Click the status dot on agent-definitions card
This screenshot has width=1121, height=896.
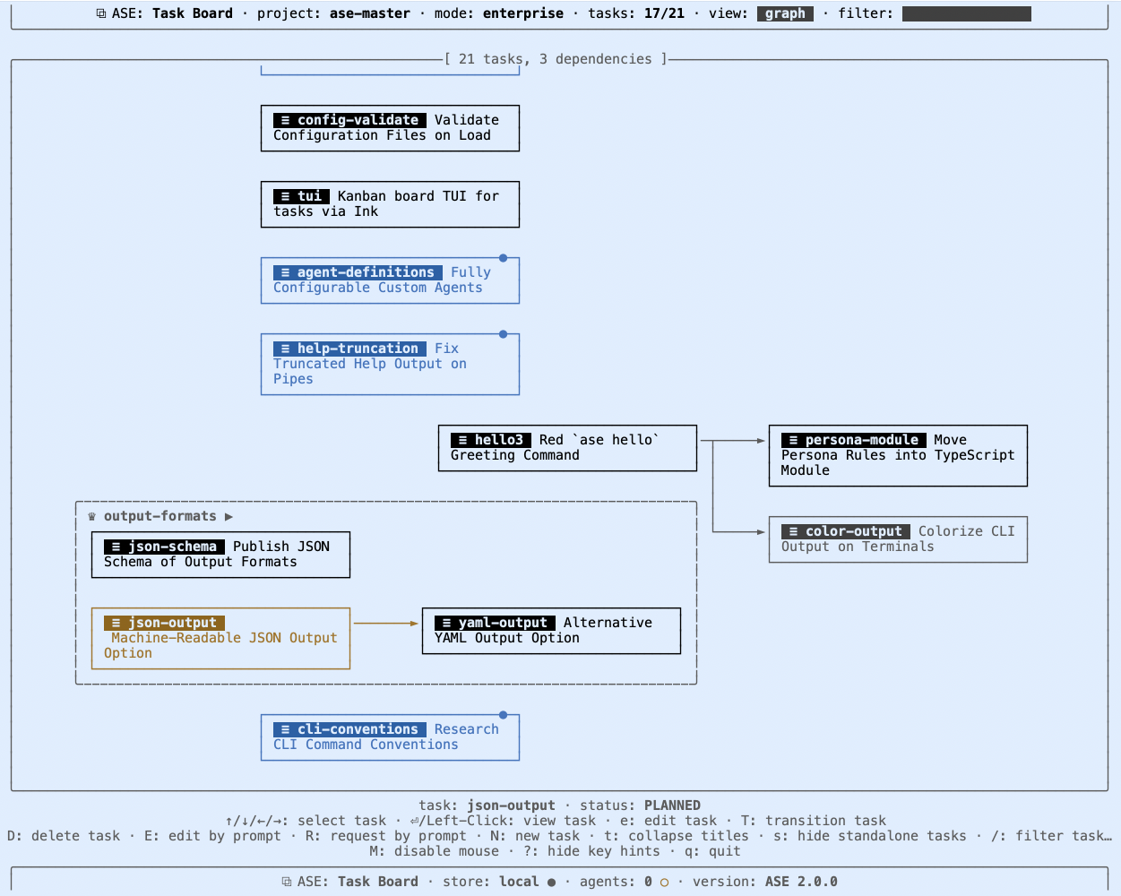point(503,258)
